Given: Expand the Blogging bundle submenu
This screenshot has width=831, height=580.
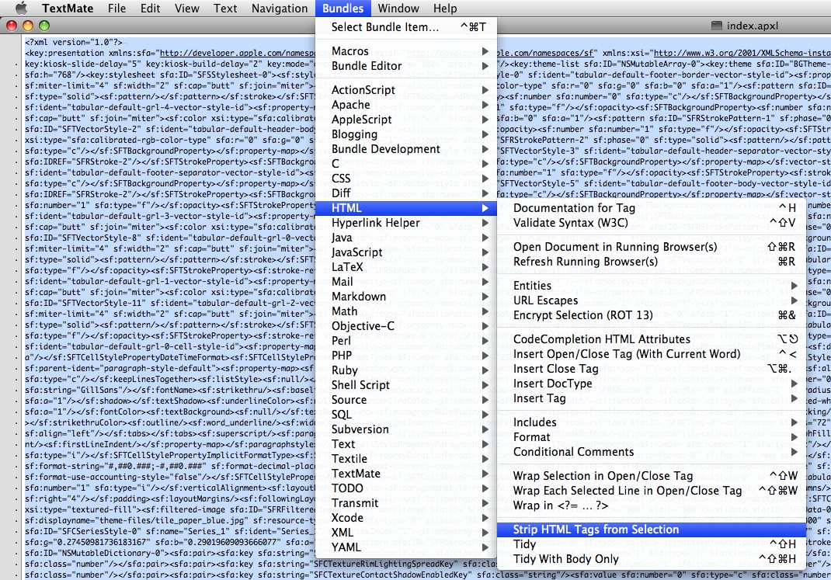Looking at the screenshot, I should (x=406, y=134).
